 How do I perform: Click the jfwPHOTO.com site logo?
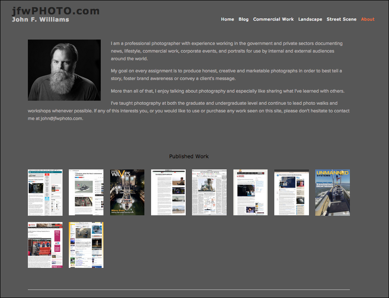56,11
